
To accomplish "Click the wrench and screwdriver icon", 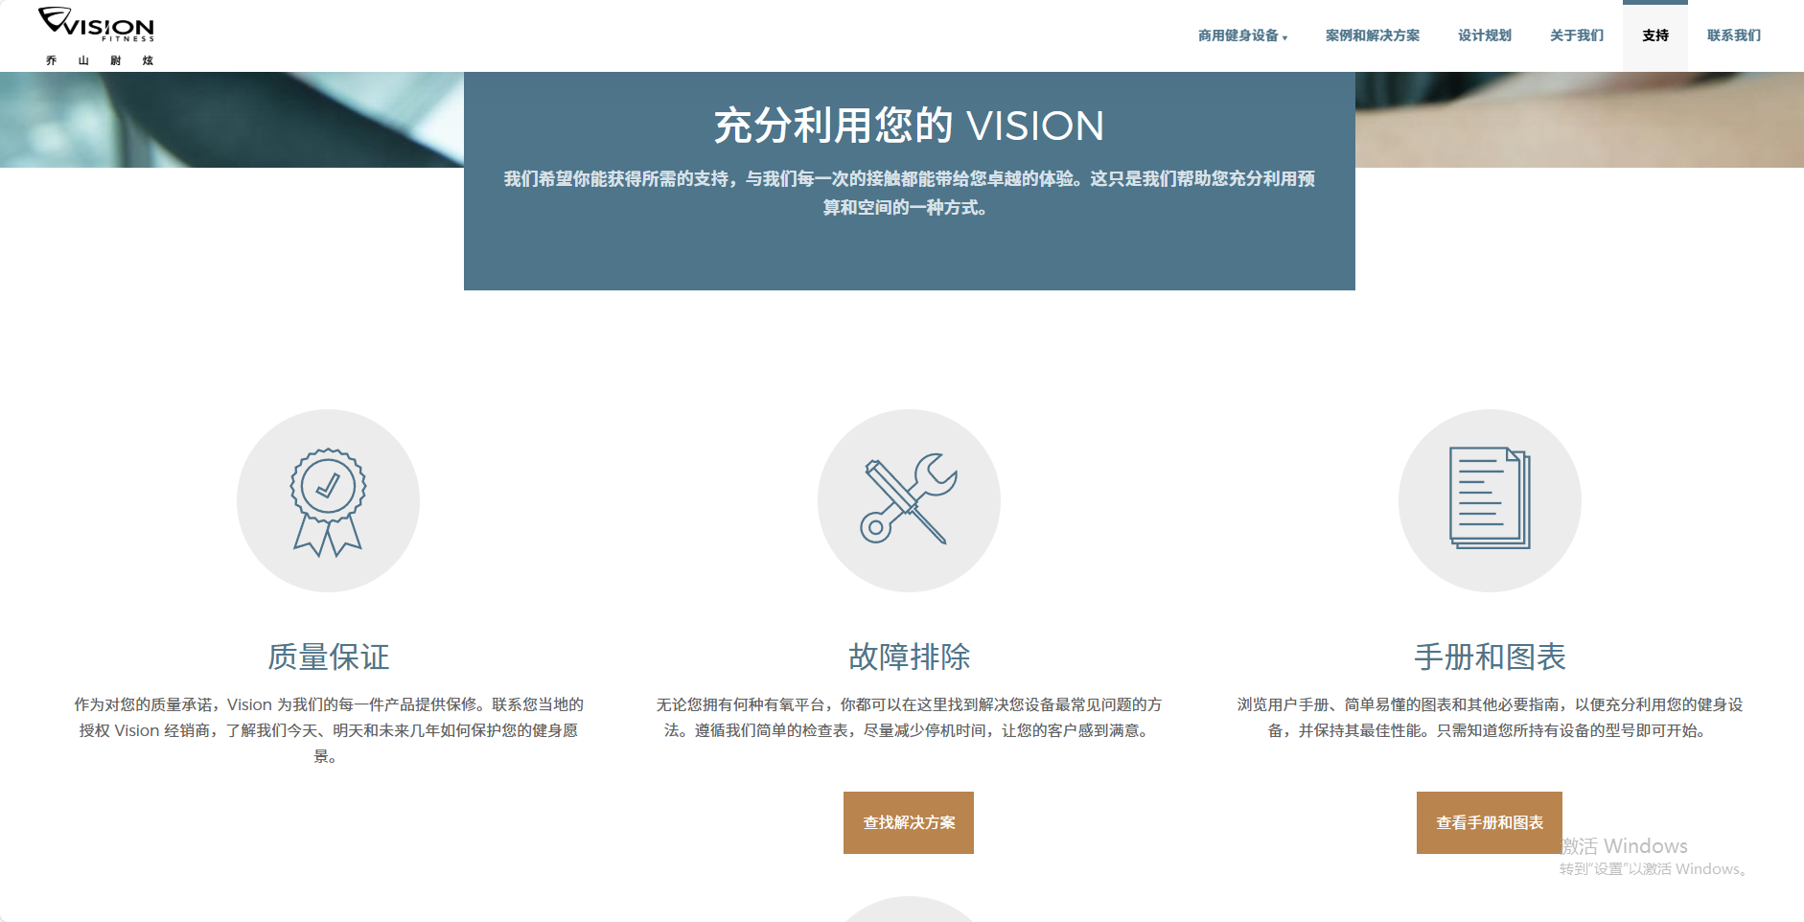I will (x=909, y=500).
